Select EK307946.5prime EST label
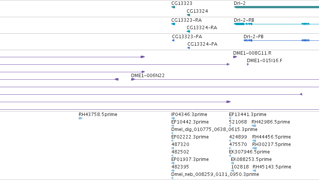This screenshot has width=319, height=180. pyautogui.click(x=249, y=152)
